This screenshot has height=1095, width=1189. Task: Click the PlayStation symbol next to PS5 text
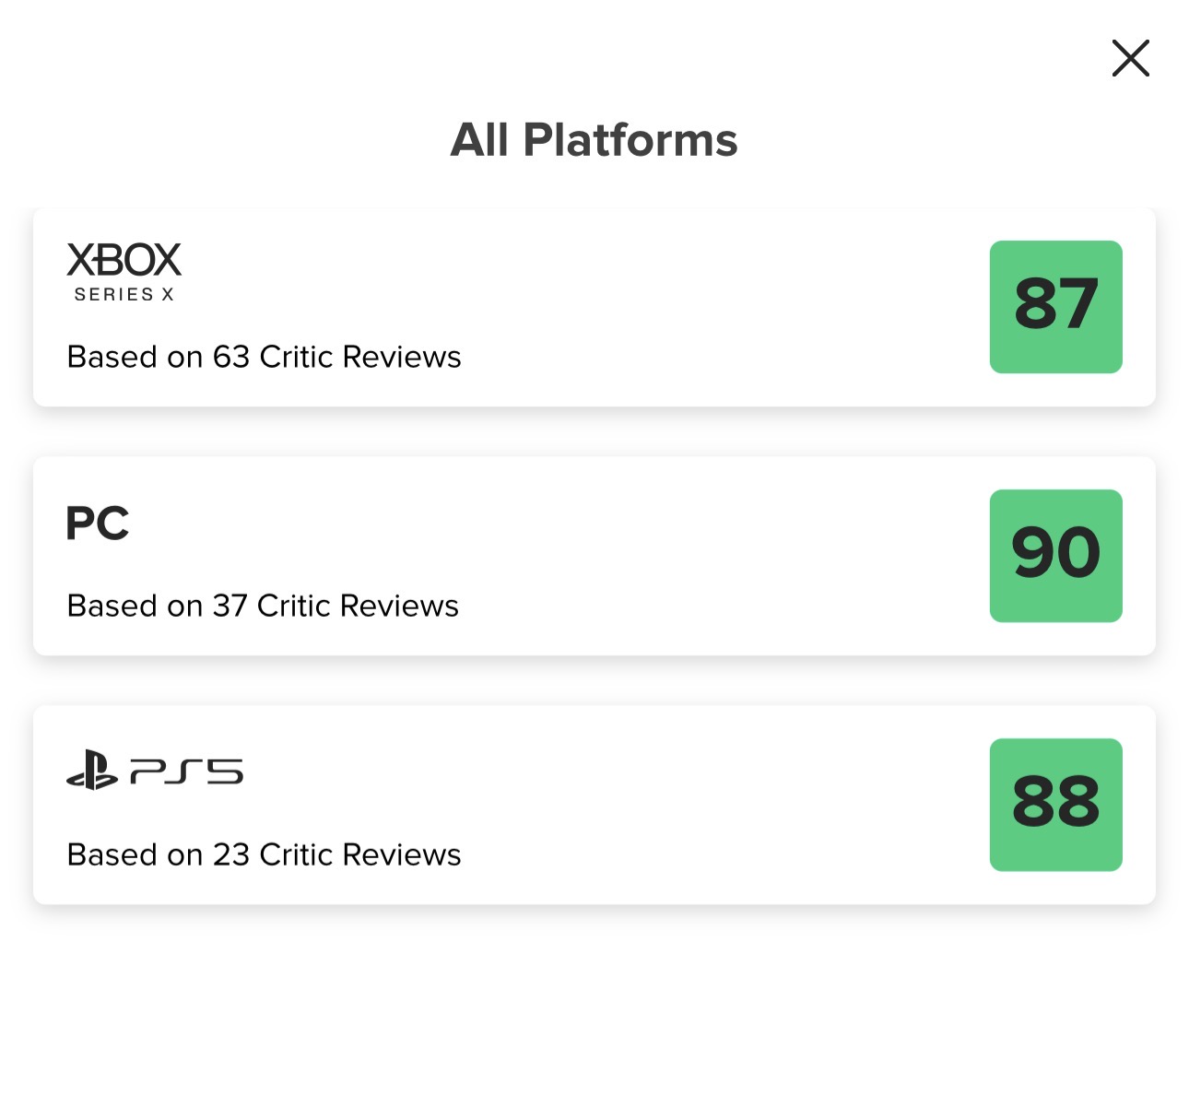[92, 771]
